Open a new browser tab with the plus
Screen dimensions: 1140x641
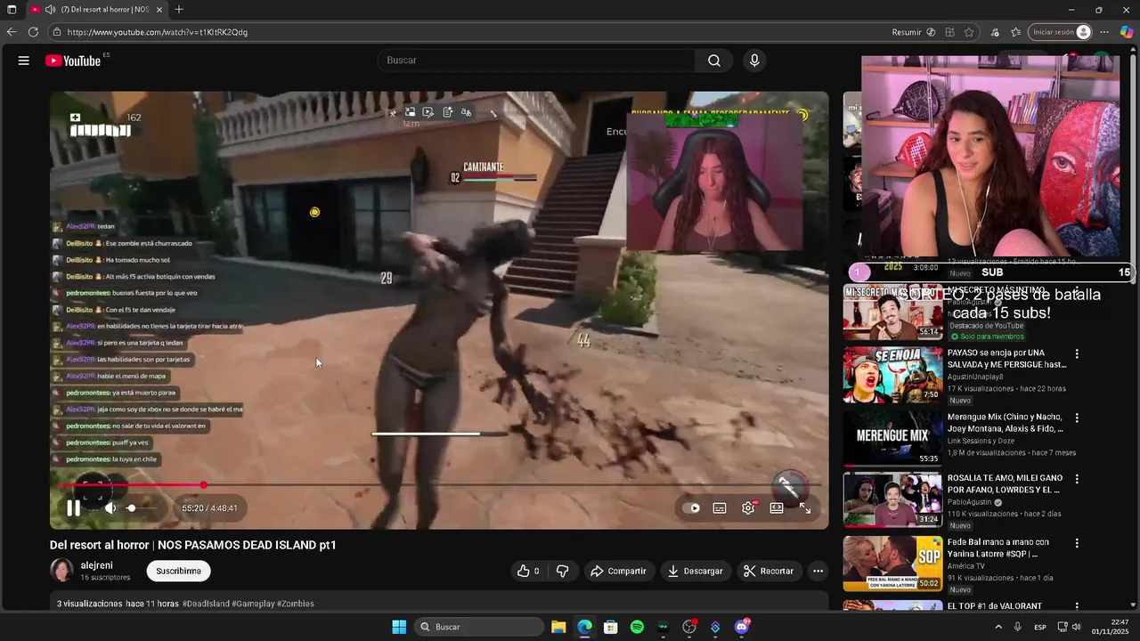click(179, 10)
